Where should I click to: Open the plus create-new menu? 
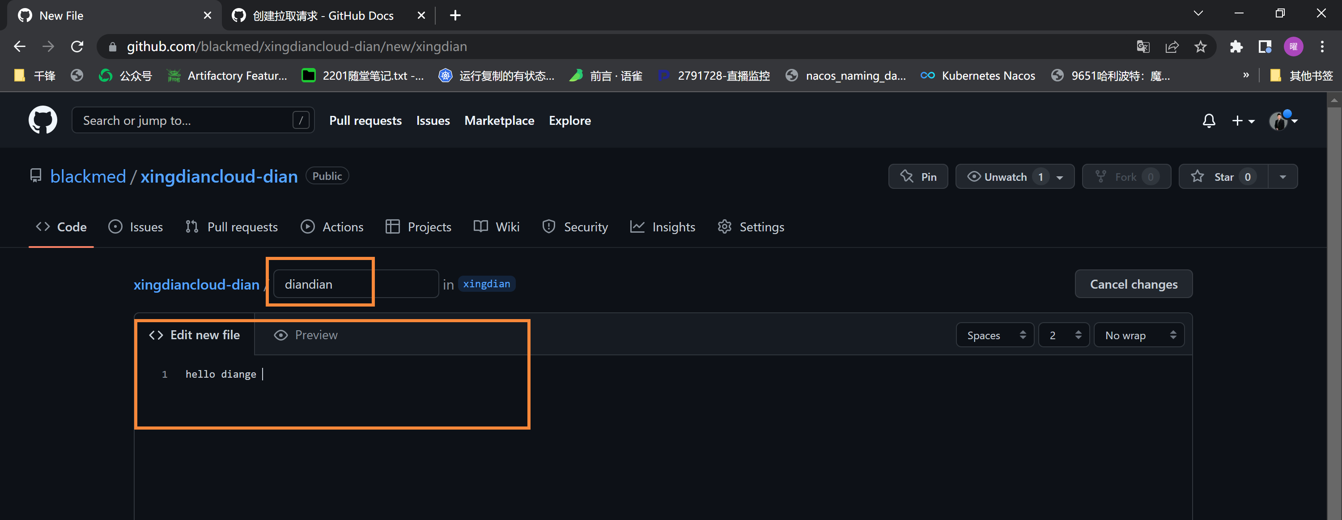pos(1243,121)
